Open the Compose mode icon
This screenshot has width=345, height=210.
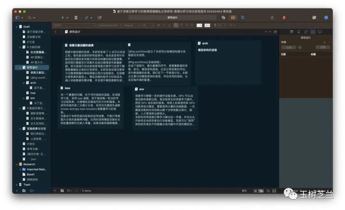tap(314, 18)
